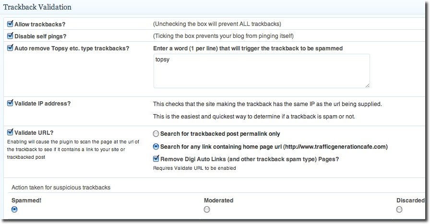Choose the Discarded action radio button
430x224 pixels.
[399, 209]
